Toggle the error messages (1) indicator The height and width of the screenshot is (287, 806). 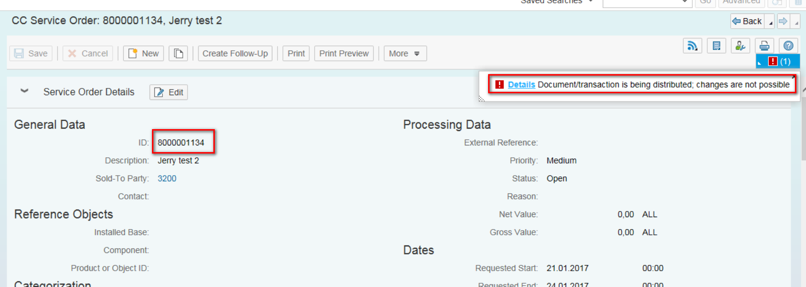pyautogui.click(x=778, y=61)
